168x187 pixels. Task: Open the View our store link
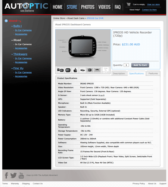pyautogui.click(x=153, y=4)
